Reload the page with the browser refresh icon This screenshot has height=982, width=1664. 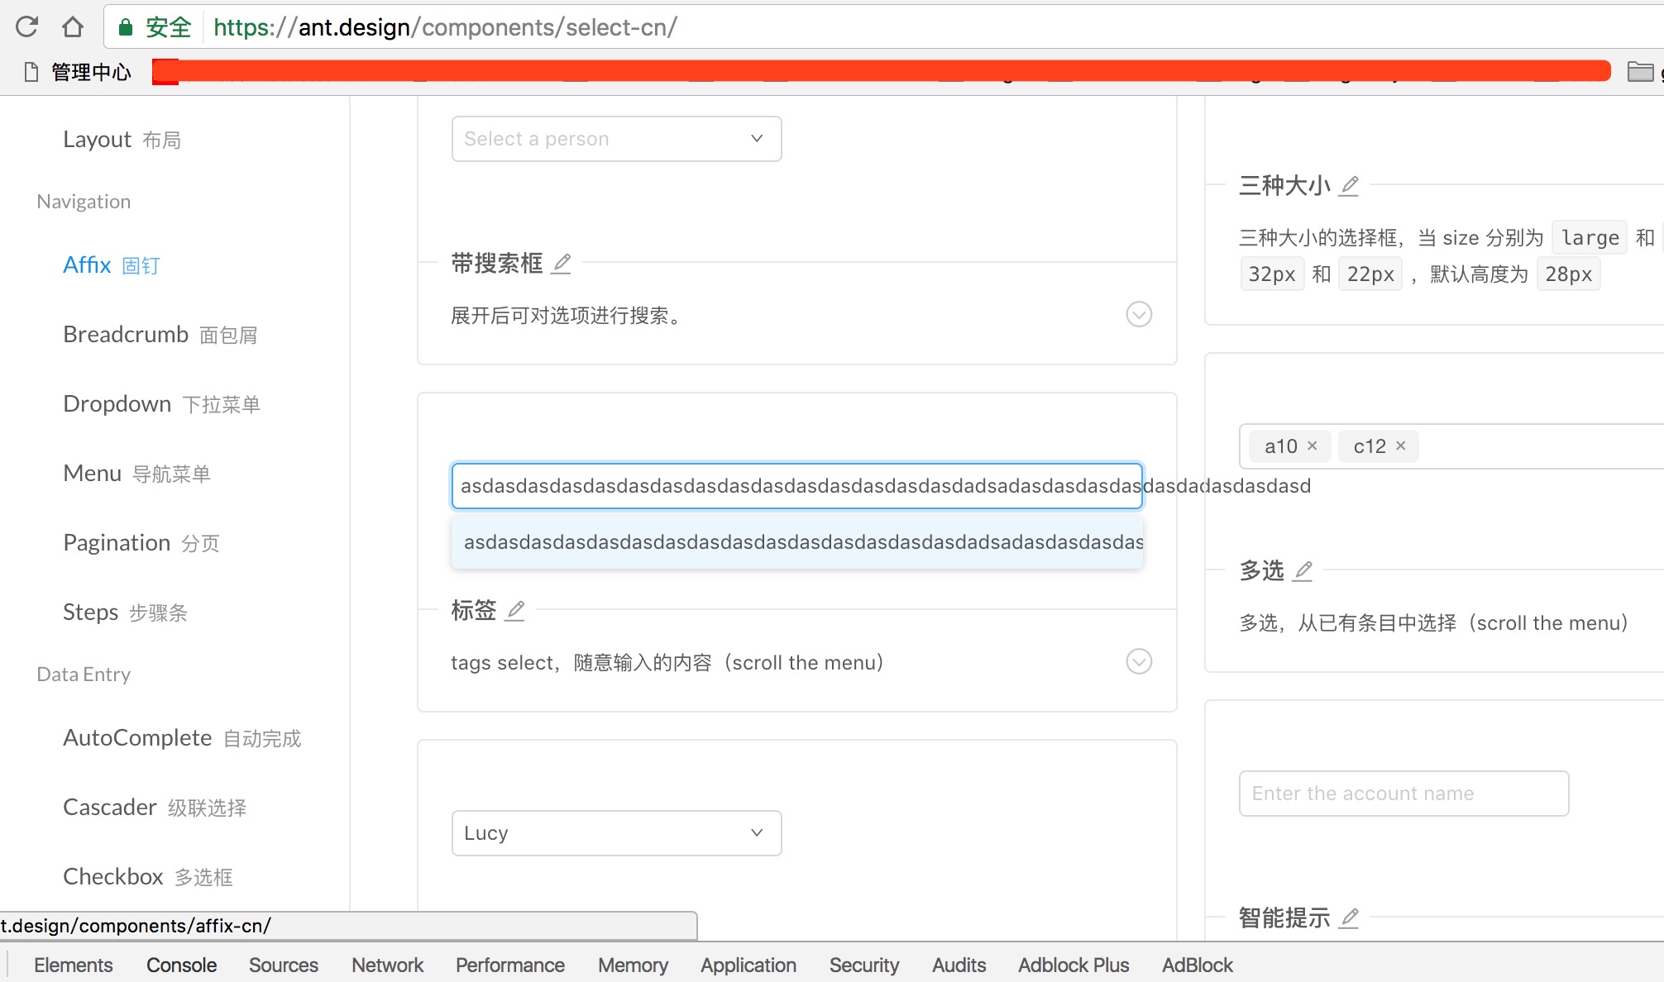pos(26,27)
